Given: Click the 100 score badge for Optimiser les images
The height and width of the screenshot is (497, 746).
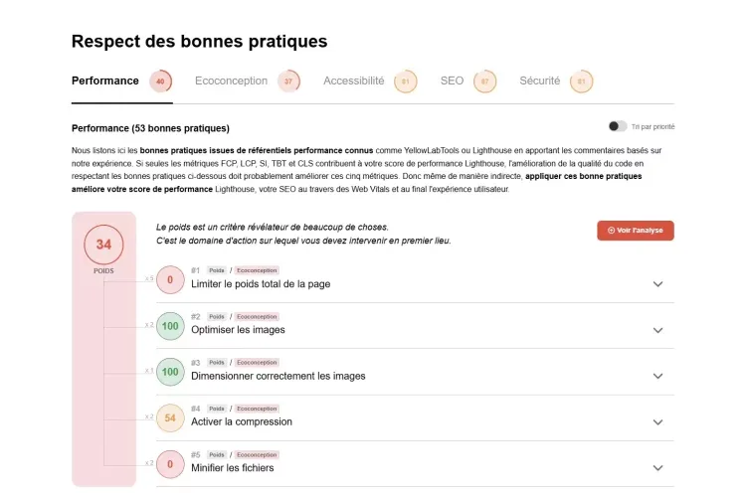Looking at the screenshot, I should coord(170,326).
